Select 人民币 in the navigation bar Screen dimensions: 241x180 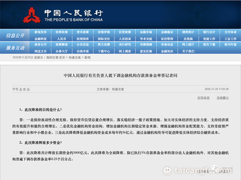click(x=62, y=39)
